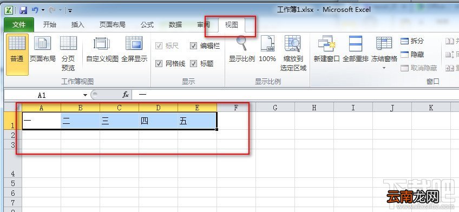The image size is (459, 212).
Task: Select the Normal (普通) workbook view
Action: 17,55
